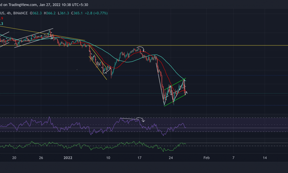
Task: Click the BINANCE exchange label
Action: [20, 13]
